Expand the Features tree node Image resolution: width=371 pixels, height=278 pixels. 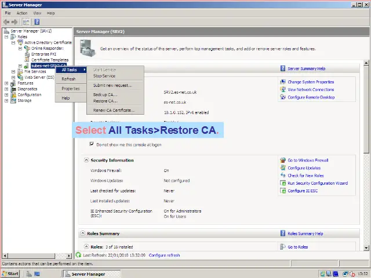pos(6,83)
